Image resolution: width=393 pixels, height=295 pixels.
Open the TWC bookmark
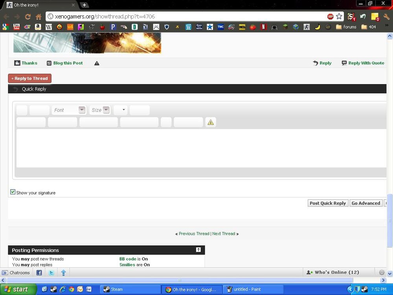(220, 27)
